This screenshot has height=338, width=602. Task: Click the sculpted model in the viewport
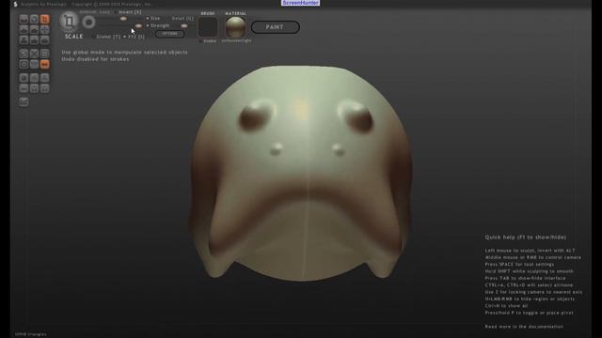pos(301,173)
